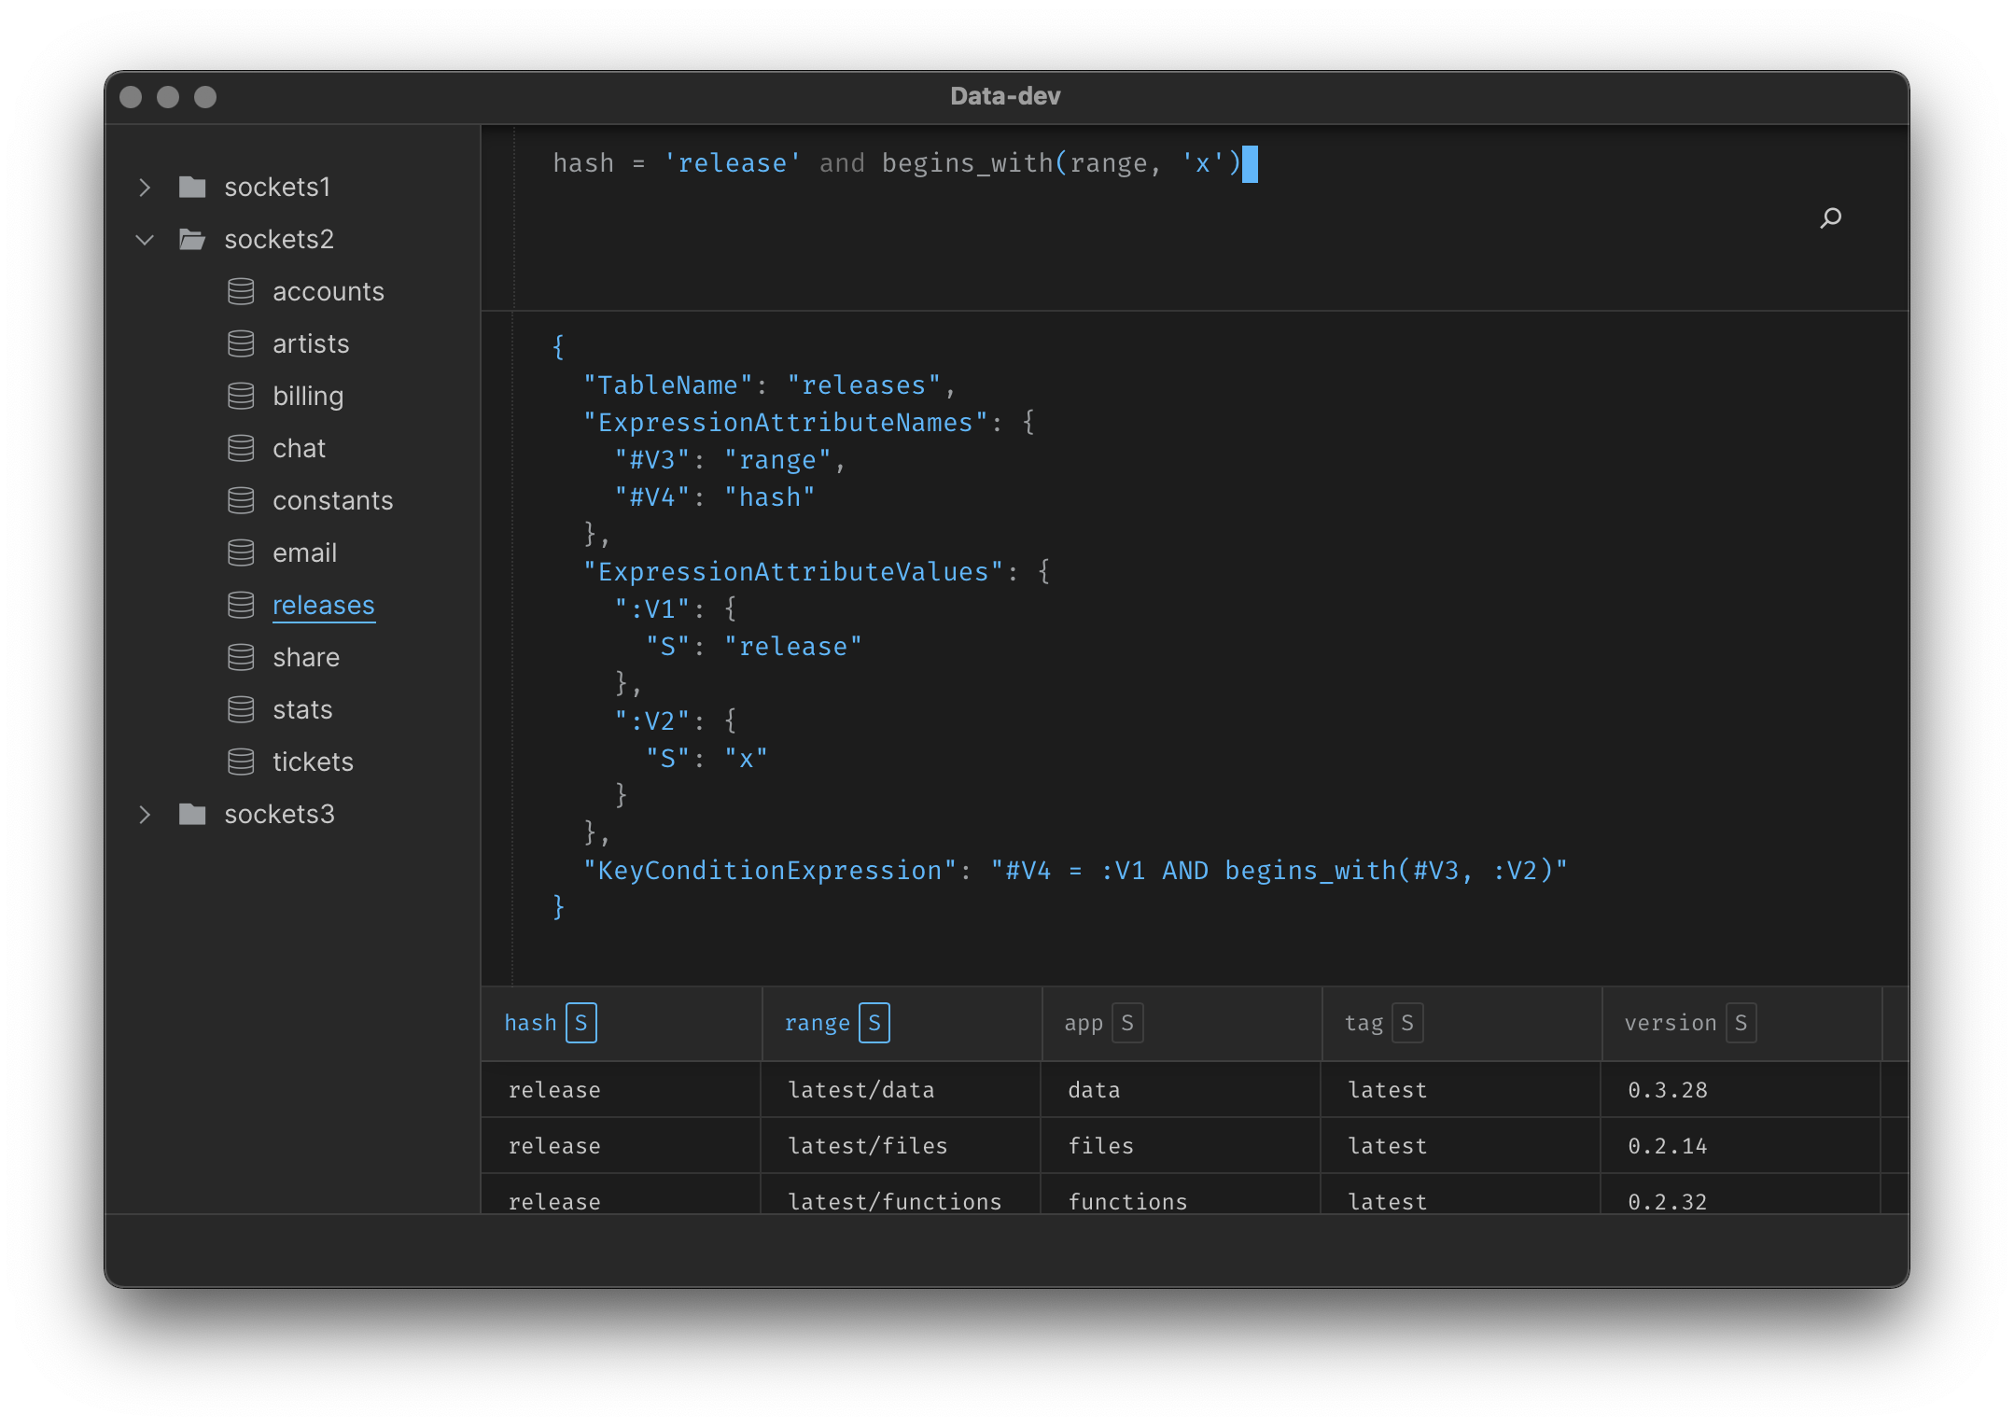The width and height of the screenshot is (2014, 1426).
Task: Click the version cell 0.2.32
Action: (x=1741, y=1195)
